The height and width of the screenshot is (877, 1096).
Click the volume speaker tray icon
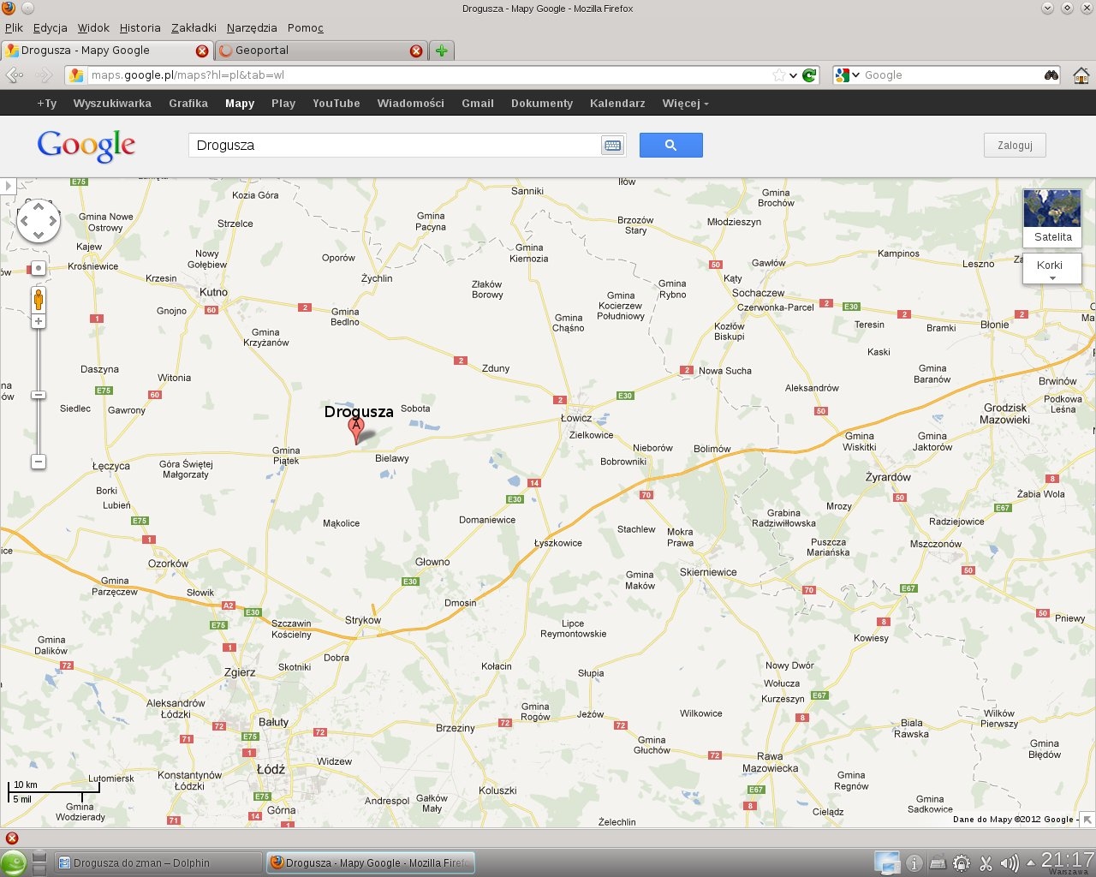[1010, 863]
